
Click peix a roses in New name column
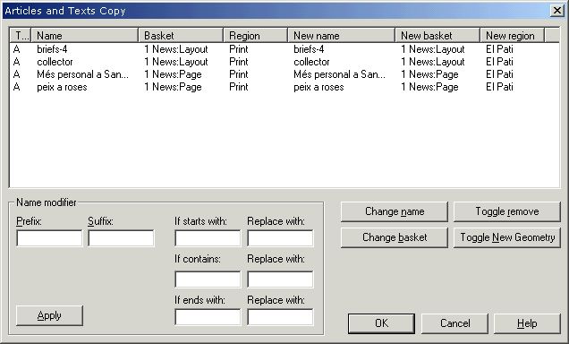318,87
